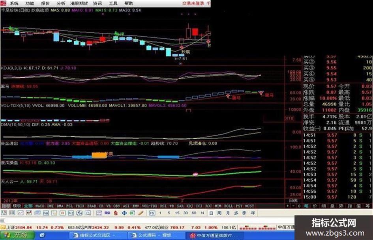
Task: Click the minus button under 日线
Action: coord(293,206)
